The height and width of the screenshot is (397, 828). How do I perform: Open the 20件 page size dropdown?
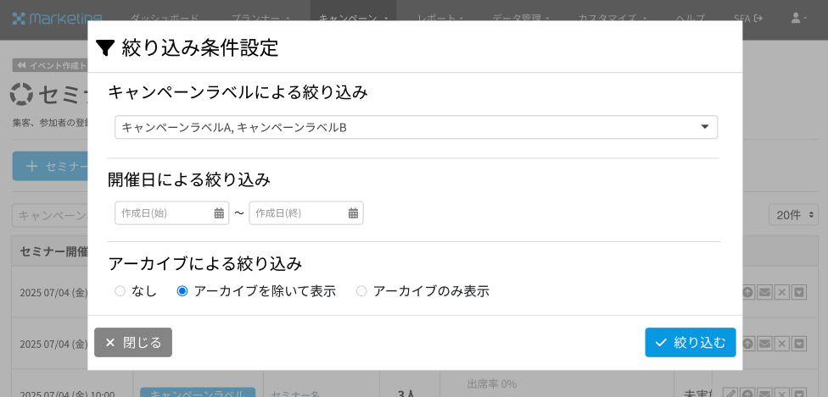[x=793, y=215]
